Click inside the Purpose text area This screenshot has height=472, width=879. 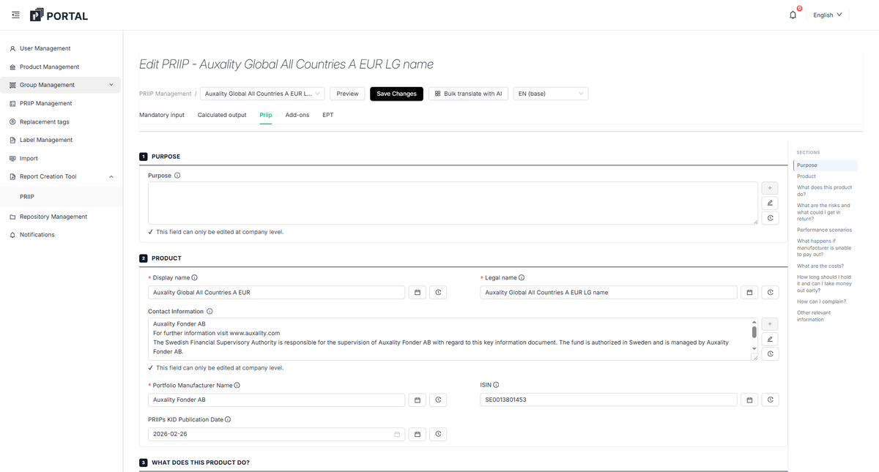click(x=453, y=203)
